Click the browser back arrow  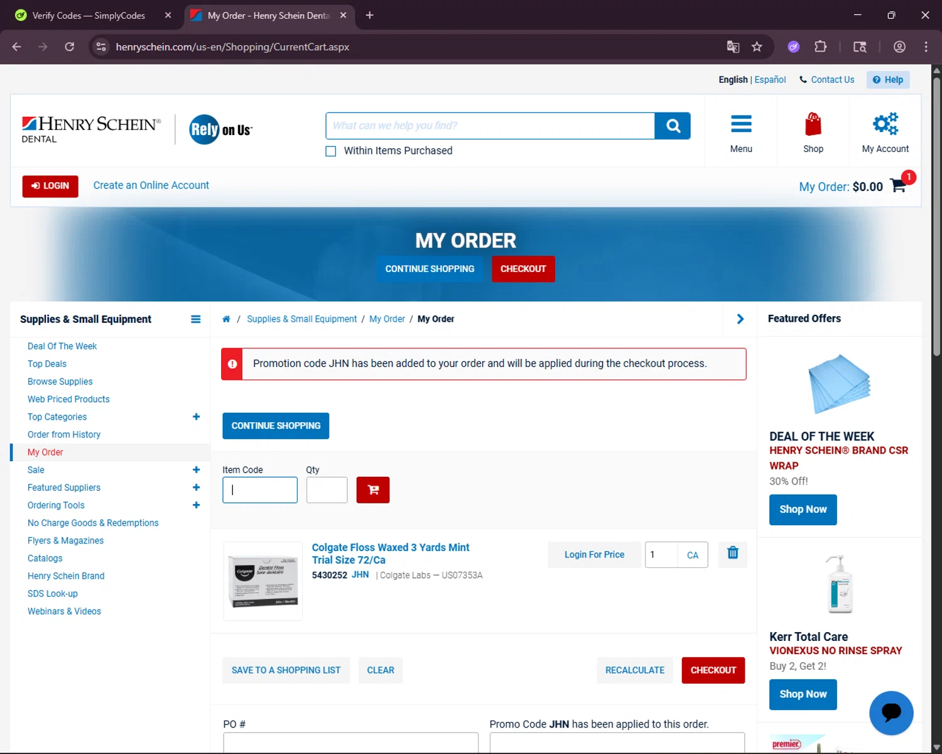click(17, 46)
